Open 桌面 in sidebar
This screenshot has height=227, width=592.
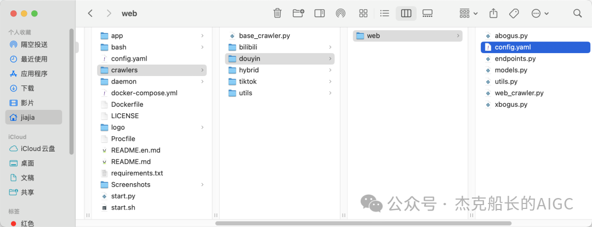click(34, 164)
